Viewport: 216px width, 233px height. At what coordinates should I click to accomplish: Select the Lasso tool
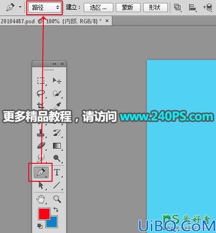pos(41,94)
